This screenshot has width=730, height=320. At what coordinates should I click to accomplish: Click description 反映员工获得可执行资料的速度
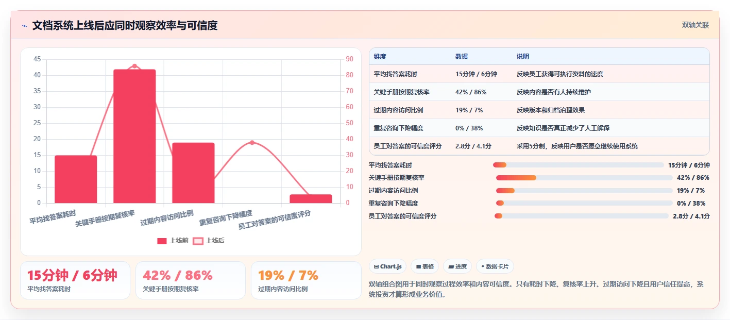(x=560, y=74)
